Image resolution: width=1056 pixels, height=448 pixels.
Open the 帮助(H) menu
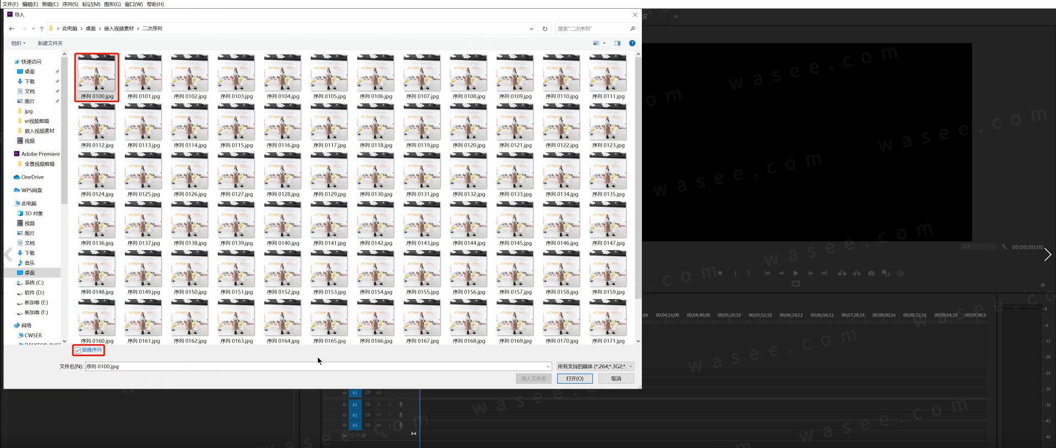(156, 4)
